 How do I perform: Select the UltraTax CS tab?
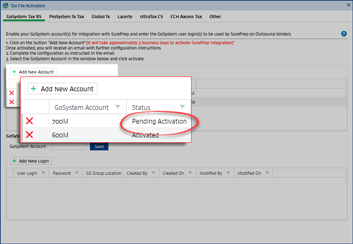coord(152,16)
